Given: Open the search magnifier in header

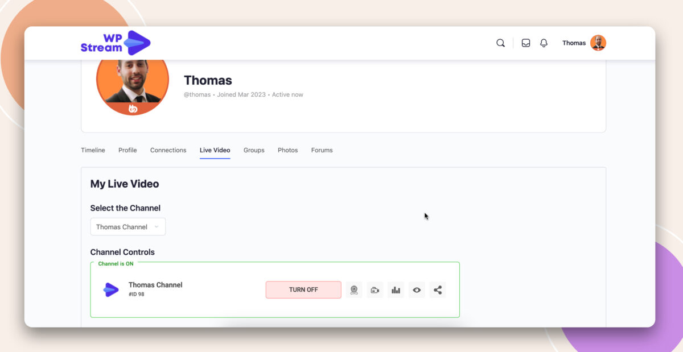Looking at the screenshot, I should (x=500, y=43).
